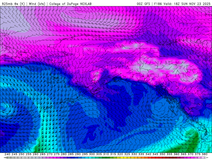Click the '925mb θe (K)' title text
Viewport: 212px width, 159px height.
(x=13, y=4)
